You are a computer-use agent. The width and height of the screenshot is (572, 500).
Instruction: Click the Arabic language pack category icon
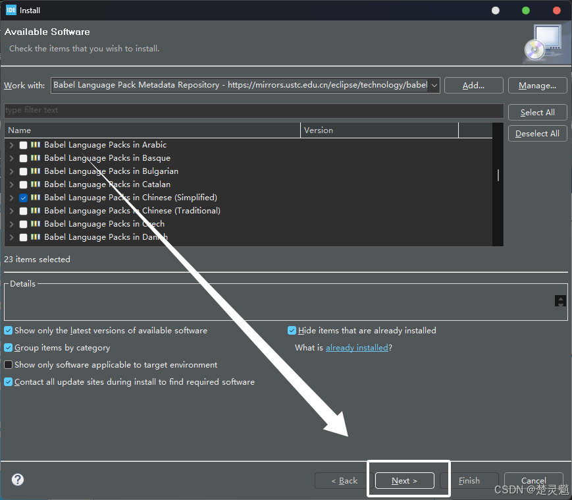(36, 145)
